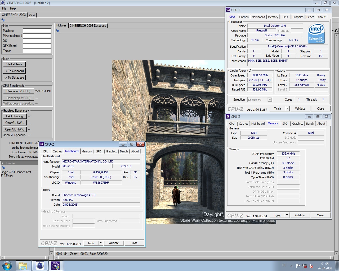Open the Socket #1 selection dropdown

tap(260, 100)
